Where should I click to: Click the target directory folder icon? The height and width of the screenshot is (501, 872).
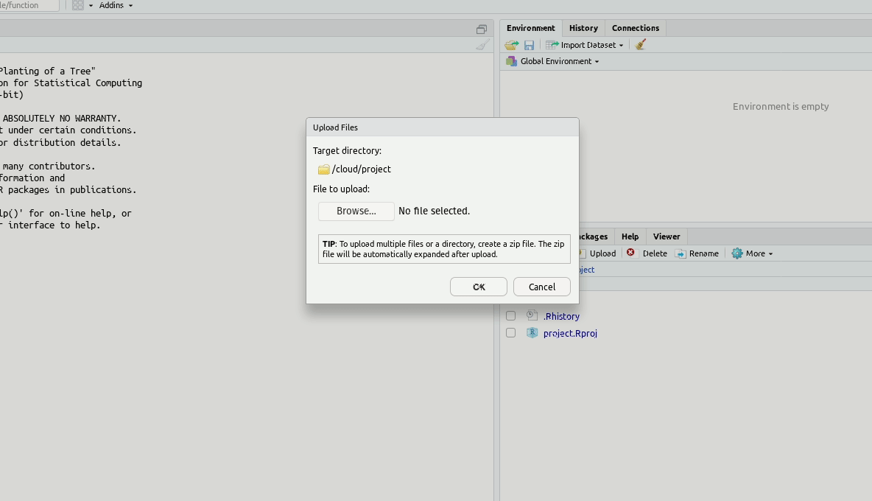323,169
